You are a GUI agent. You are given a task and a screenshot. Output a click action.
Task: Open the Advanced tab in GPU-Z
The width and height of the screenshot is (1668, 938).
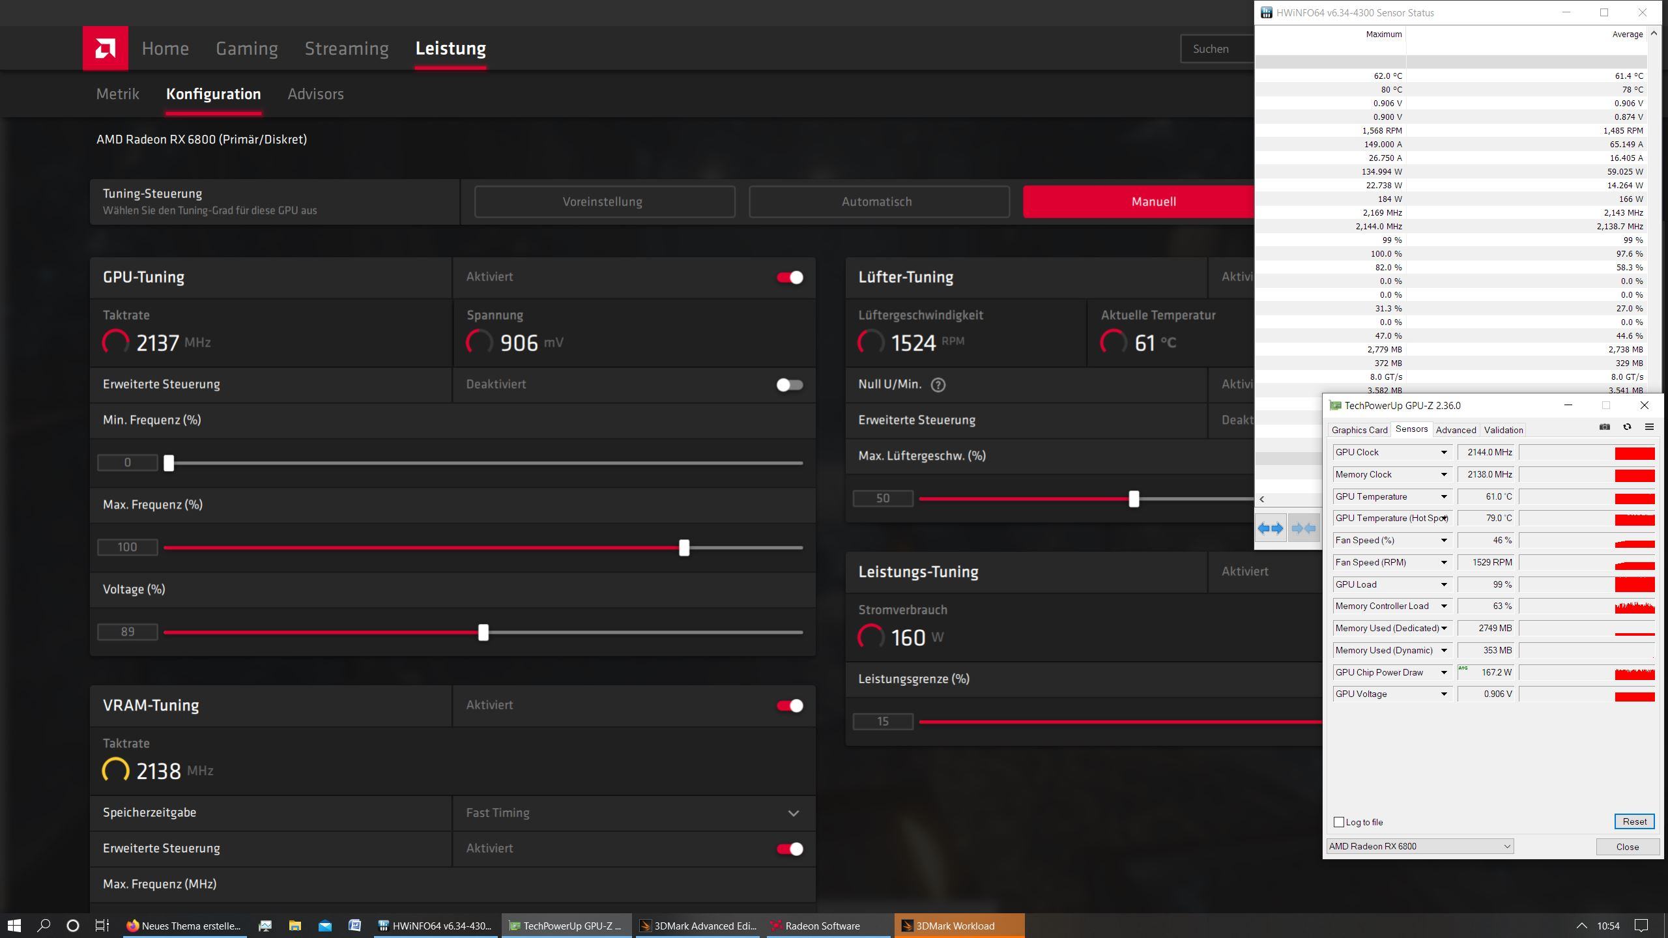(1456, 430)
